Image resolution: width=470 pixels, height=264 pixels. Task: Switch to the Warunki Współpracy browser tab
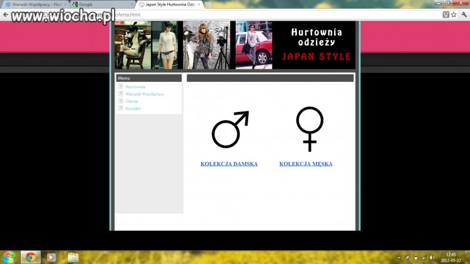click(x=35, y=4)
